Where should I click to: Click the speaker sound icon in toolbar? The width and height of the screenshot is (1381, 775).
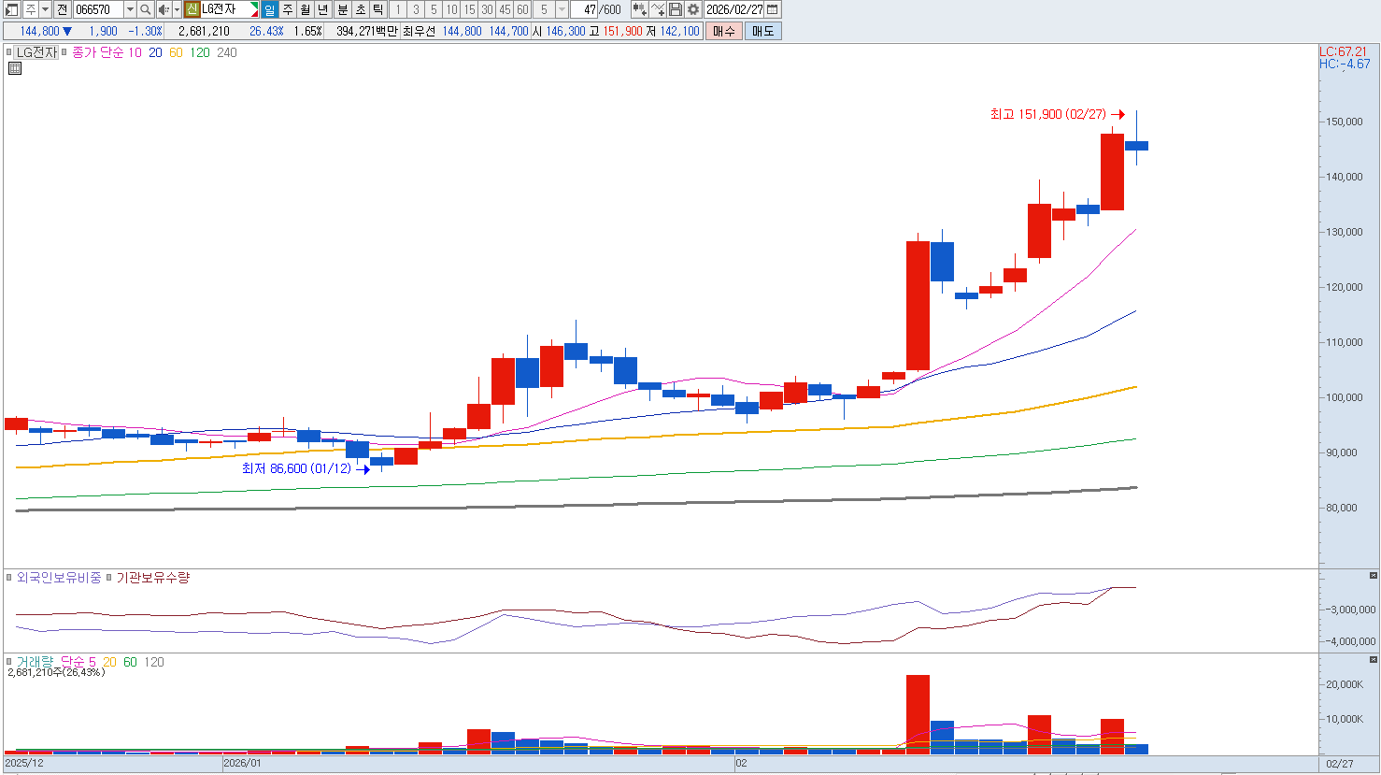(164, 9)
